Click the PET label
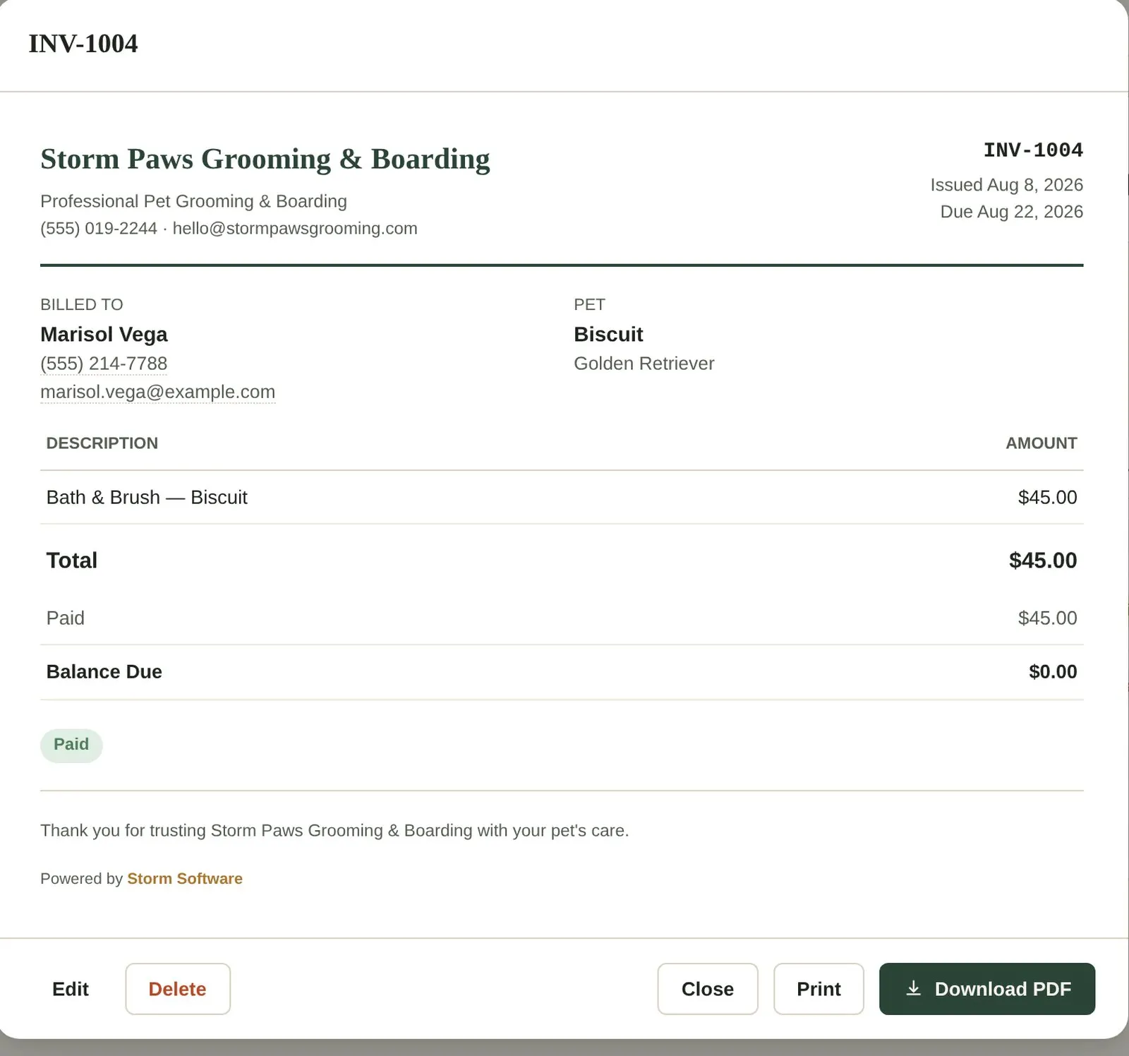This screenshot has height=1056, width=1129. (590, 304)
